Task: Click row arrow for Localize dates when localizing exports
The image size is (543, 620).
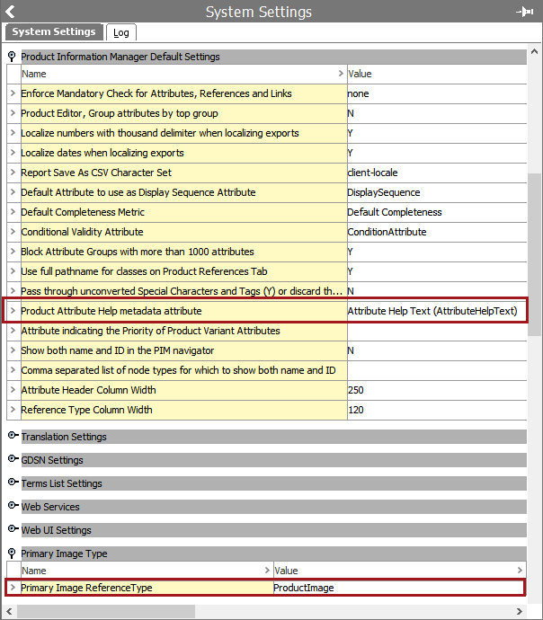Action: (13, 153)
